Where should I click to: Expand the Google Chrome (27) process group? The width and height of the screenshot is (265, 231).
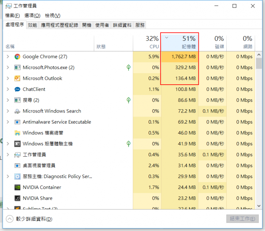(x=8, y=57)
